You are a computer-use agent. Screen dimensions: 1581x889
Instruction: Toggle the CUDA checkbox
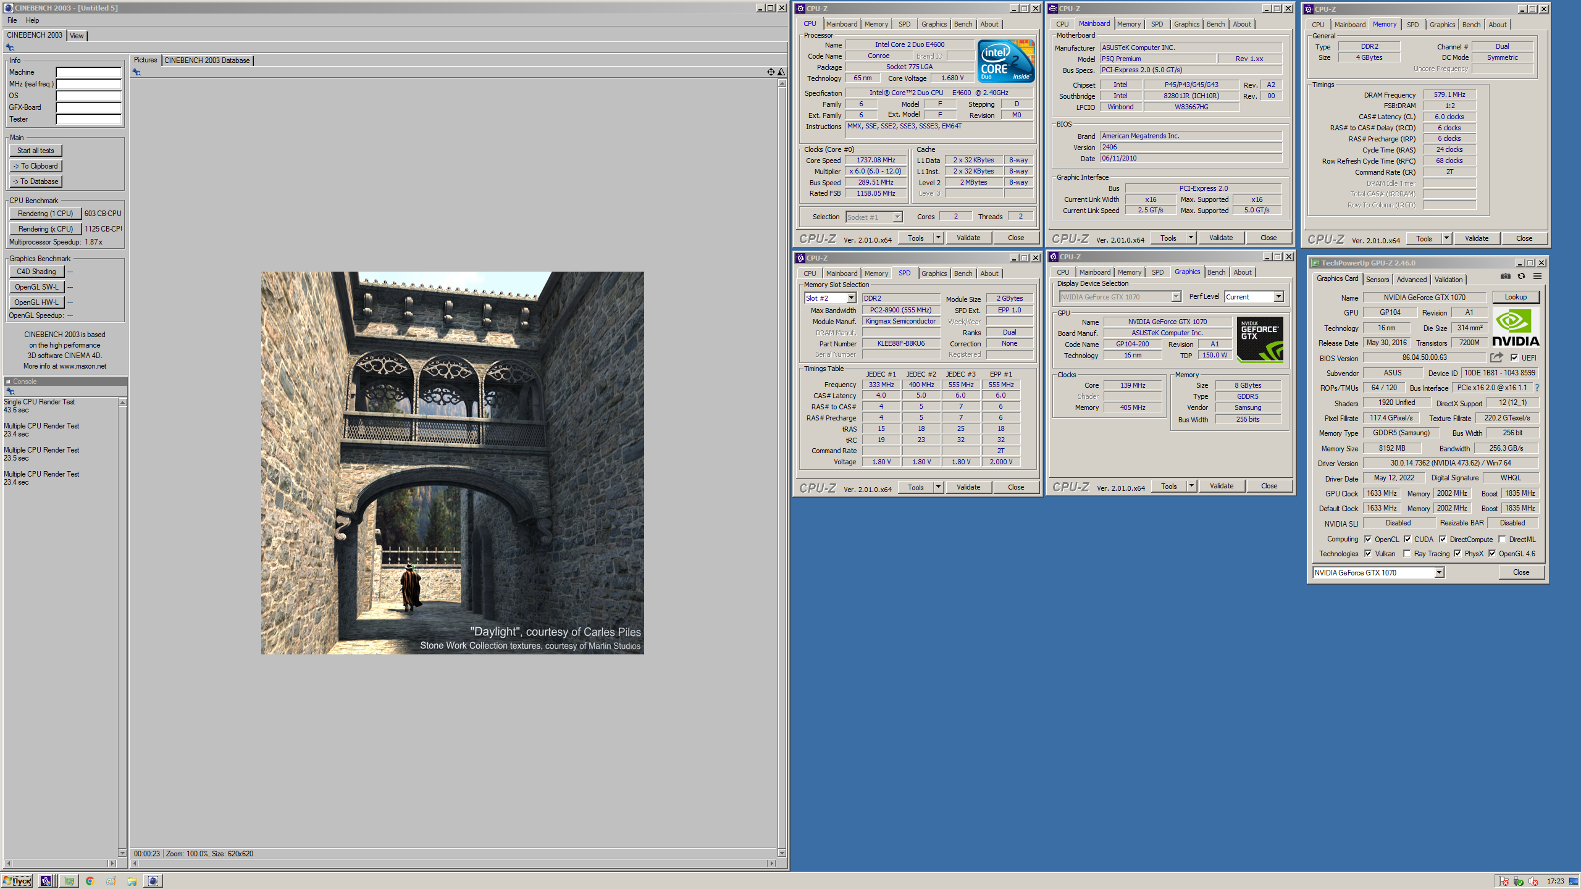[1407, 539]
